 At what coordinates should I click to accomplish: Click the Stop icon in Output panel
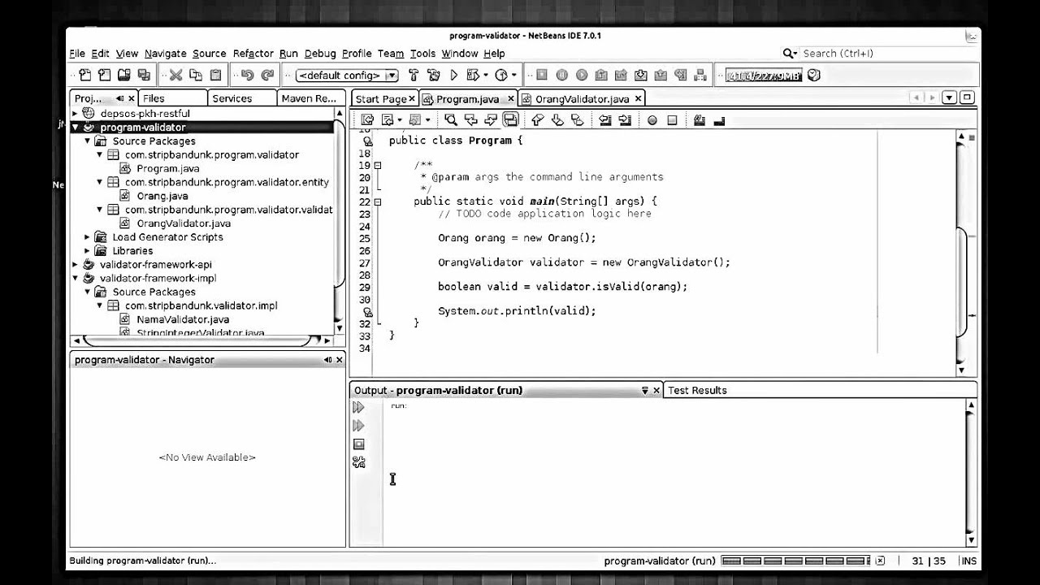click(358, 444)
